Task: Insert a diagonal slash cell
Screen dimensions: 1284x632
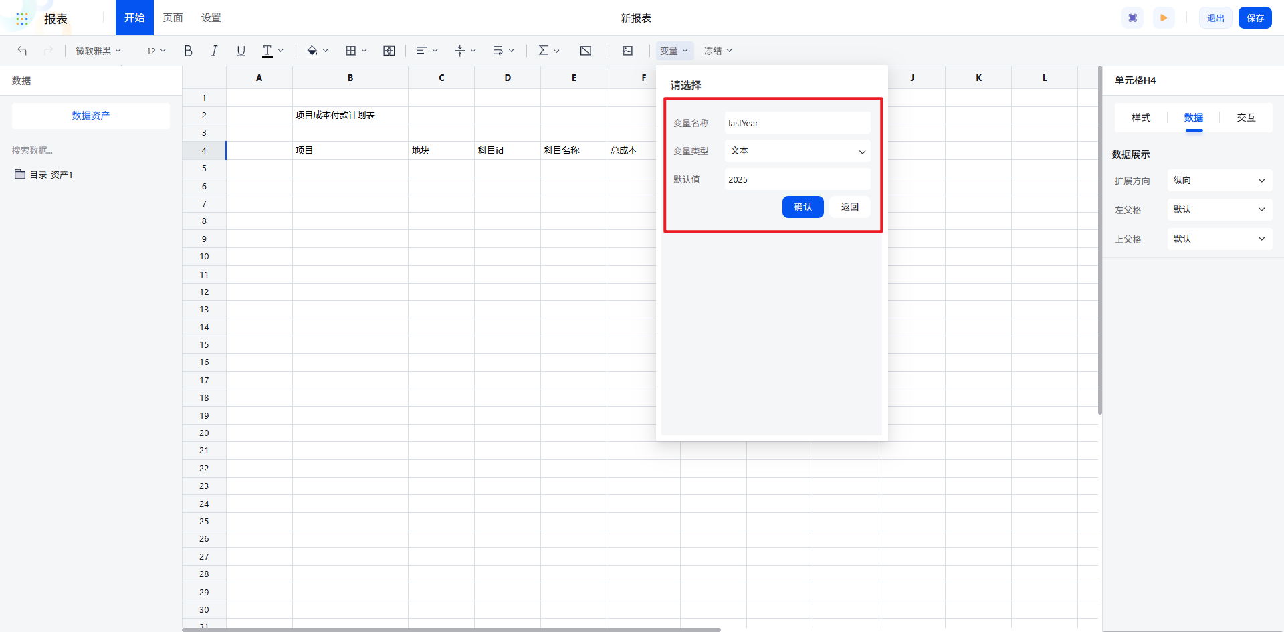Action: click(586, 51)
